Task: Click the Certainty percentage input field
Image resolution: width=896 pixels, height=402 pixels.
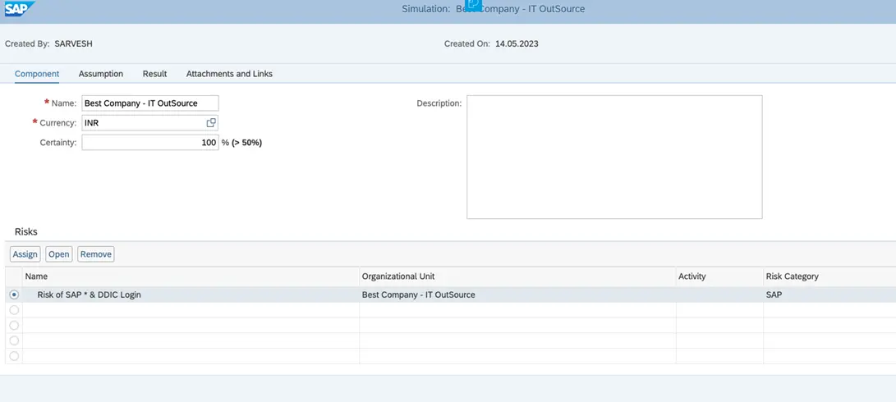Action: tap(150, 143)
